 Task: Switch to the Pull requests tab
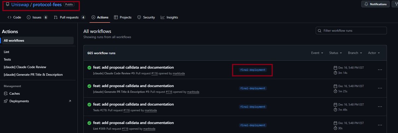70,17
